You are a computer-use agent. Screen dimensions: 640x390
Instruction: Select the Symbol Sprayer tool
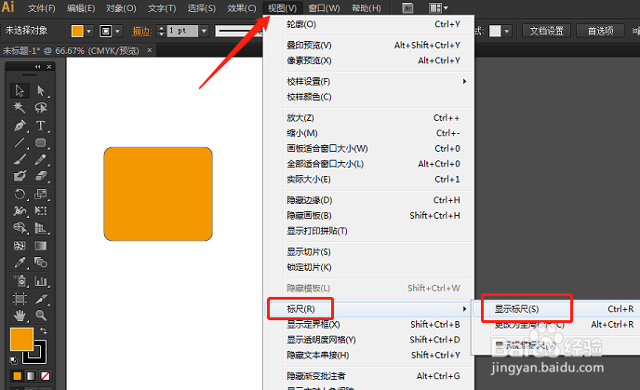tap(20, 281)
